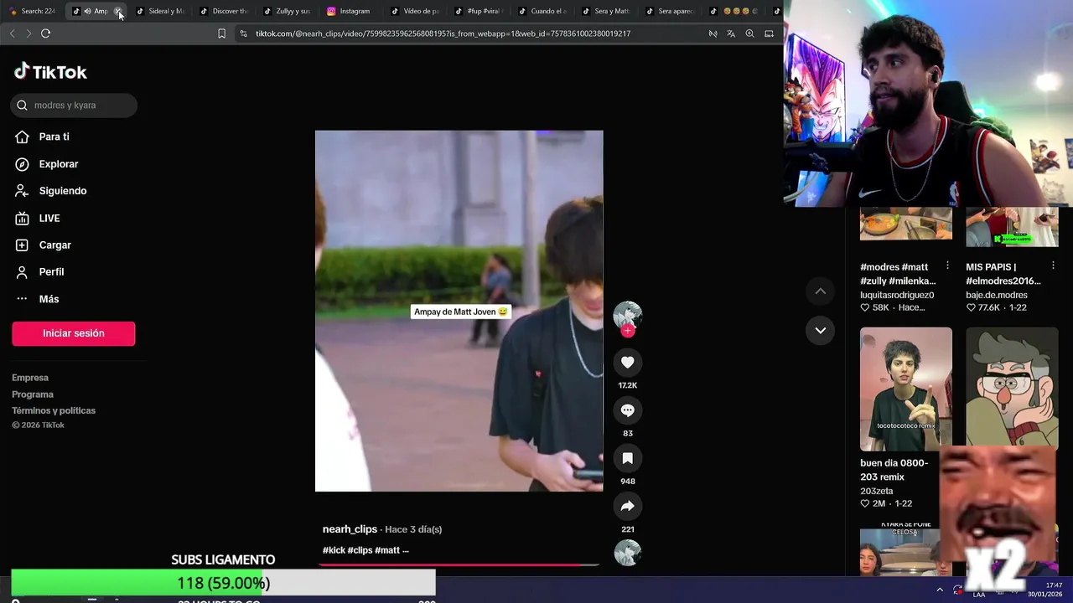The image size is (1073, 603).
Task: Expand the '#kick #clips #matt ...' caption
Action: (x=365, y=550)
